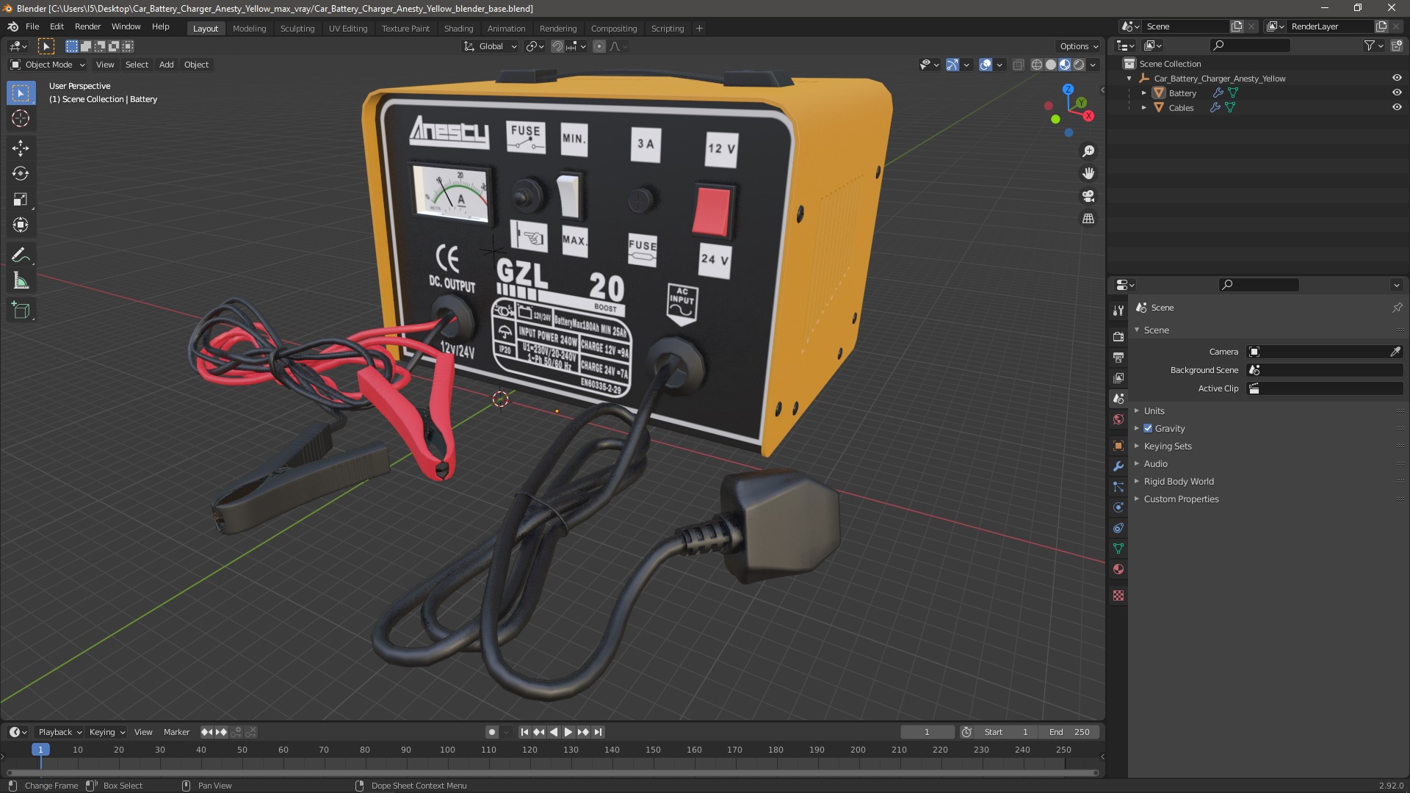Viewport: 1410px width, 793px height.
Task: Click the pan view hand icon
Action: click(1088, 173)
